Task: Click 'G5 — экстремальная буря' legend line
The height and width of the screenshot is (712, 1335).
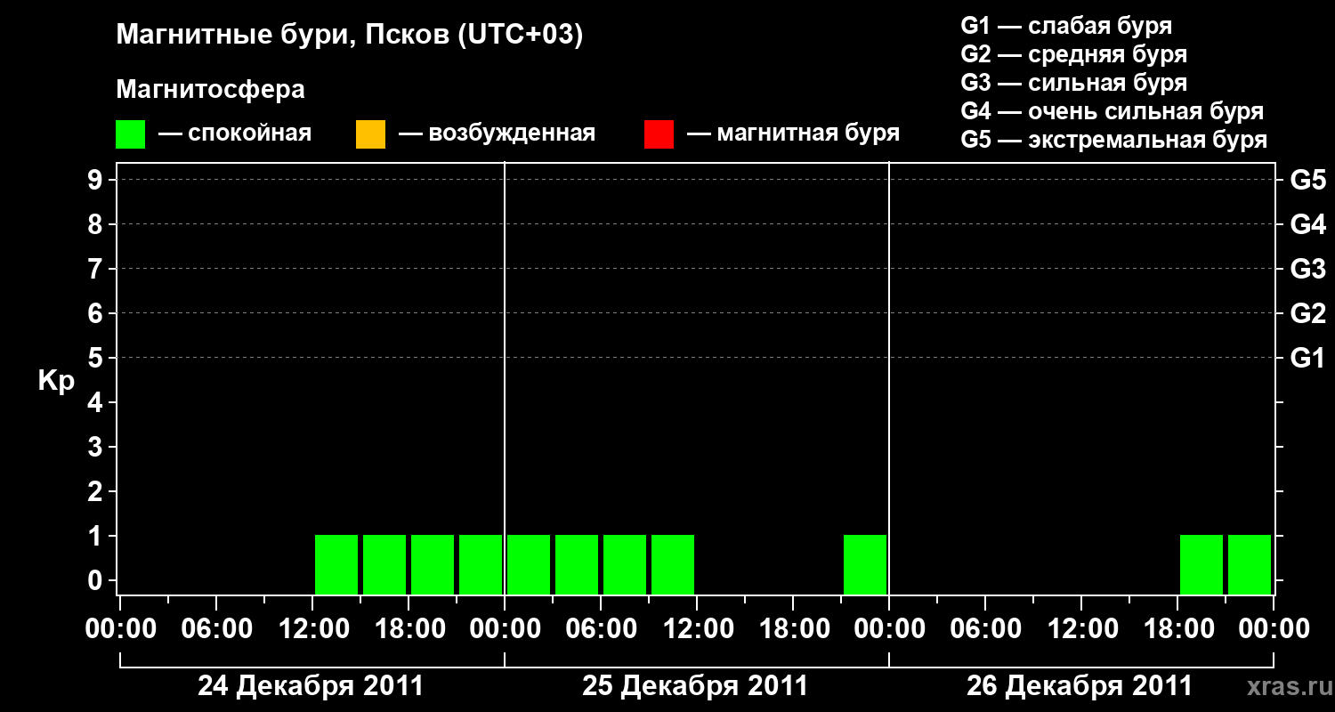Action: point(1114,141)
